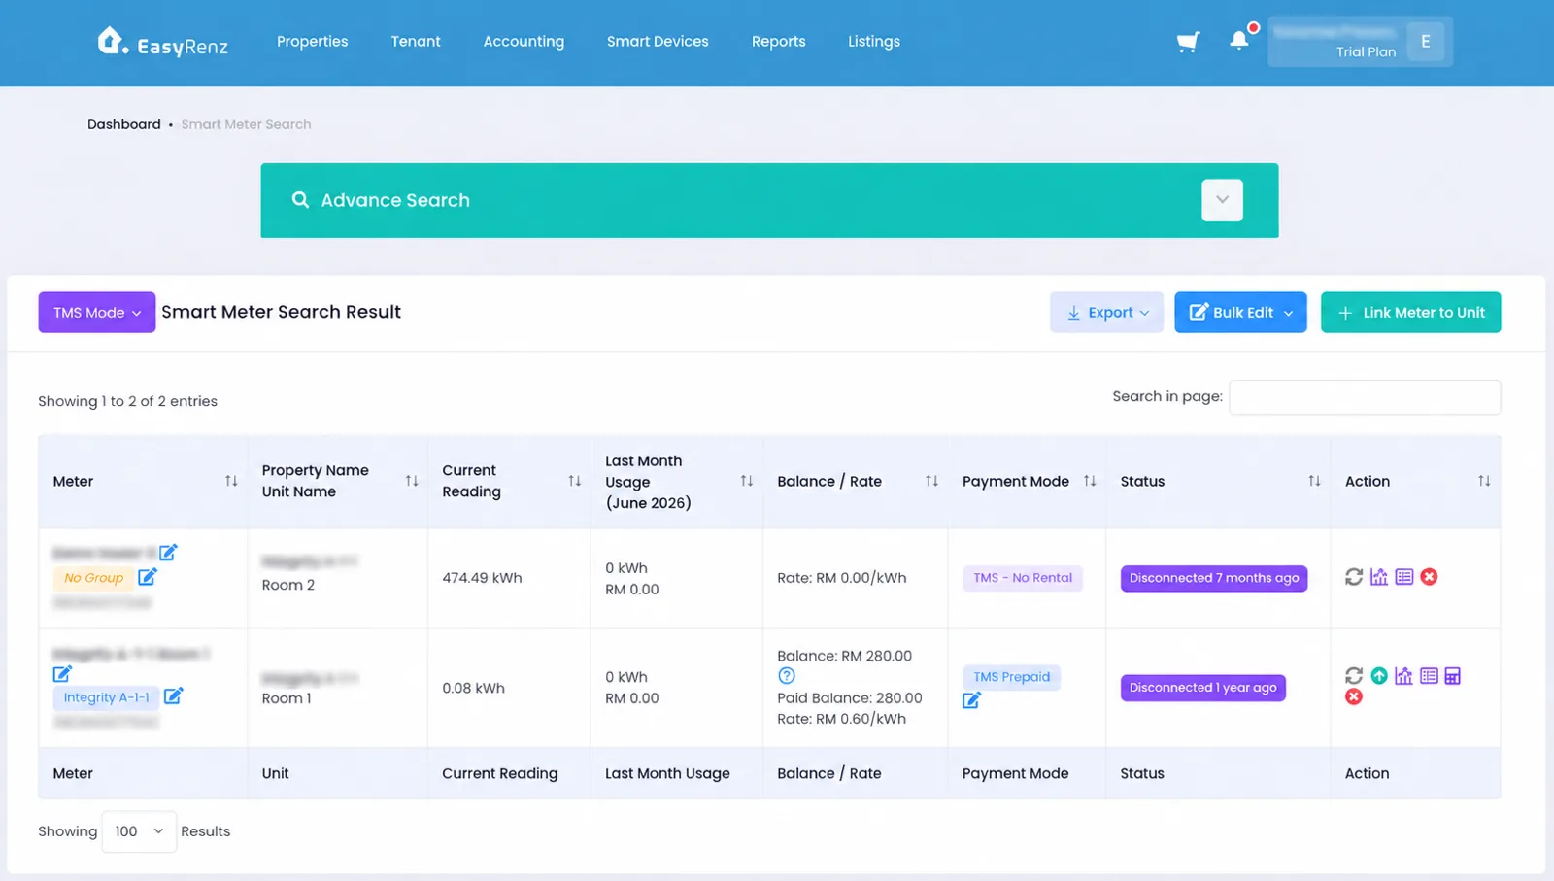Edit meter name in Room 2 row
The image size is (1554, 881).
click(168, 552)
